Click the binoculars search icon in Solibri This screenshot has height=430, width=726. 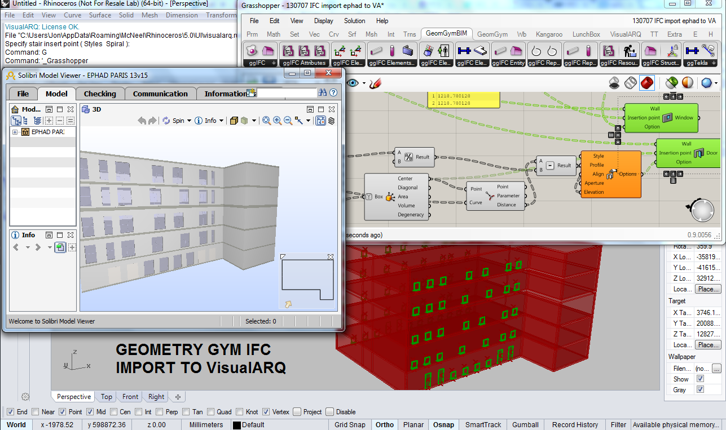323,93
